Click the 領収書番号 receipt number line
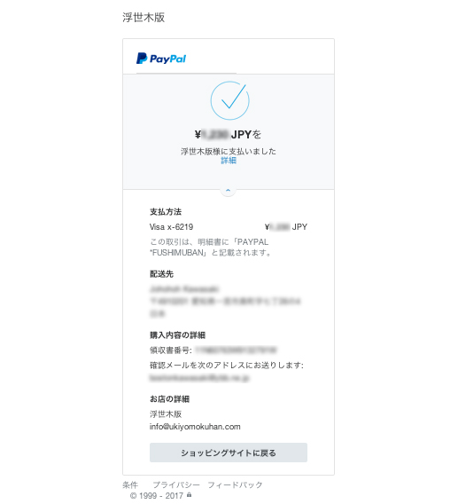 point(213,350)
